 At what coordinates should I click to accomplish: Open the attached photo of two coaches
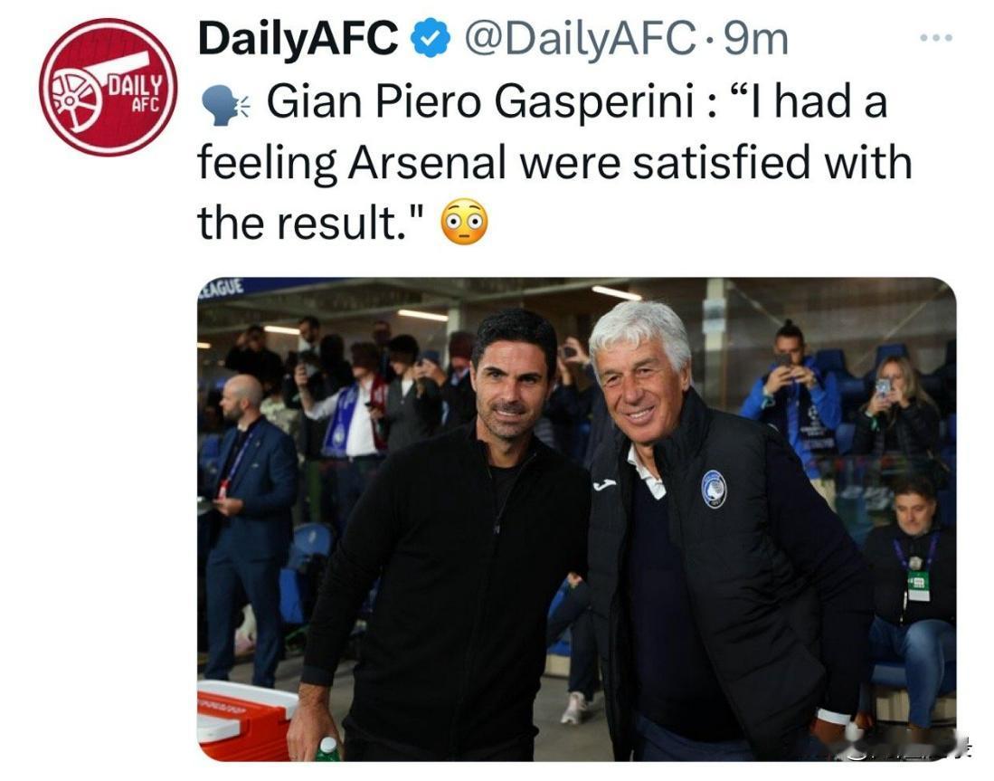(577, 519)
